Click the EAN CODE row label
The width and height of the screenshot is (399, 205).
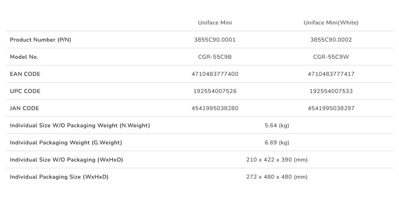point(25,74)
